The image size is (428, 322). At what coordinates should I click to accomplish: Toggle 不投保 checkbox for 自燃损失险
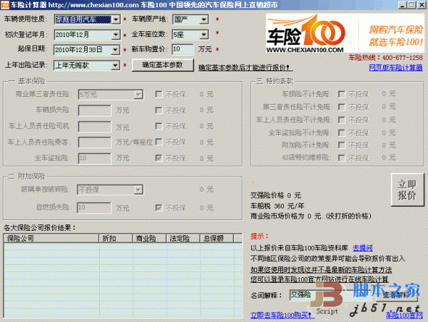pos(158,208)
